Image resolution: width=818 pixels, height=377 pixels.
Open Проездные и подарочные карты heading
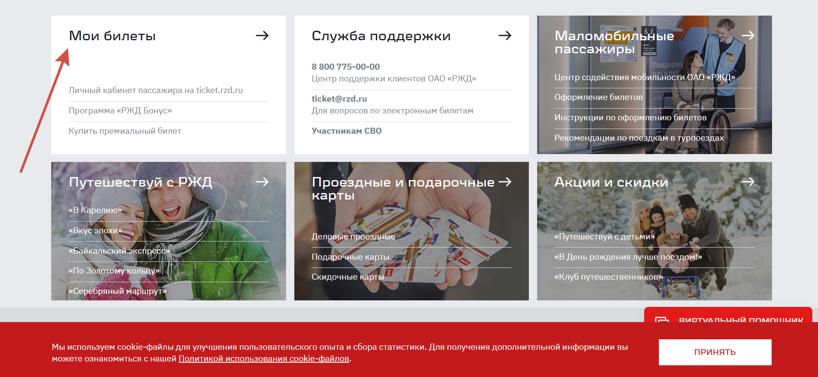pyautogui.click(x=403, y=189)
